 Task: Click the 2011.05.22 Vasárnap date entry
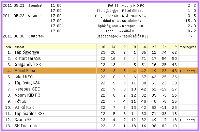(23, 16)
